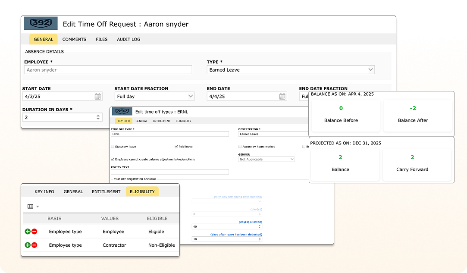
Task: Open the dropdown arrow beside the grid icon
Action: coord(38,207)
